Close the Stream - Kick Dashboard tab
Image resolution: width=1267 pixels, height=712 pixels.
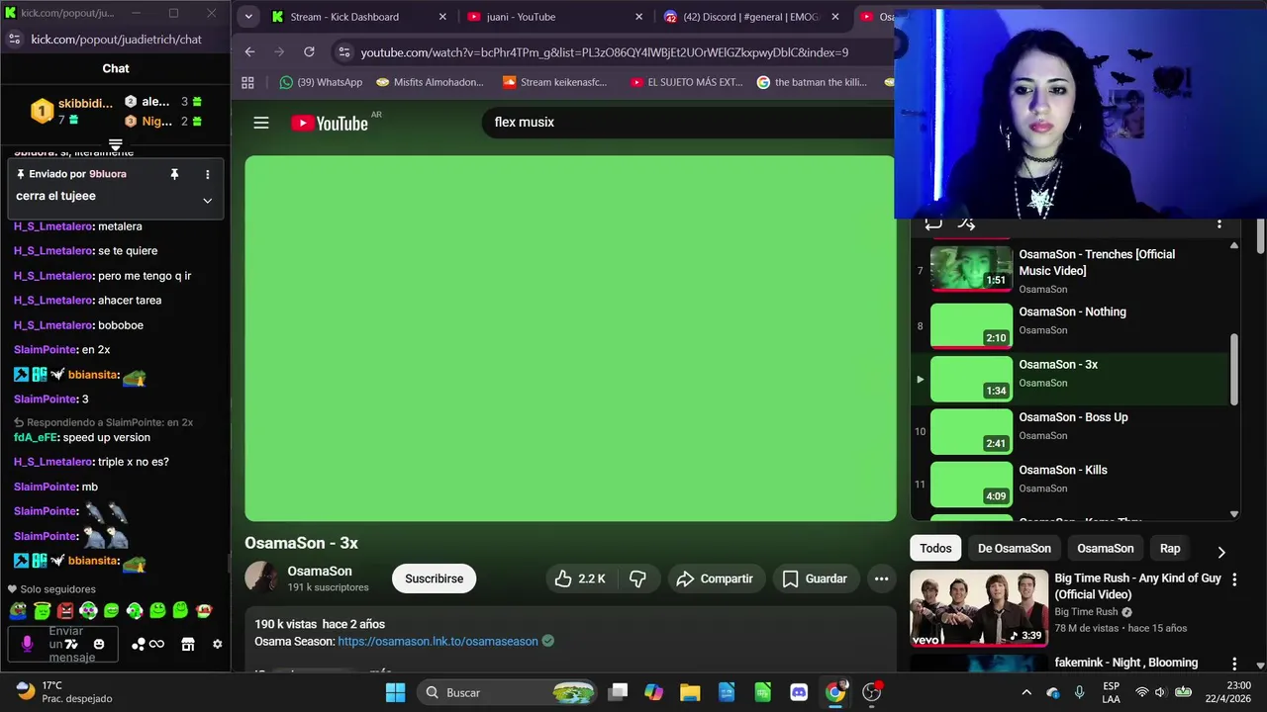(442, 17)
